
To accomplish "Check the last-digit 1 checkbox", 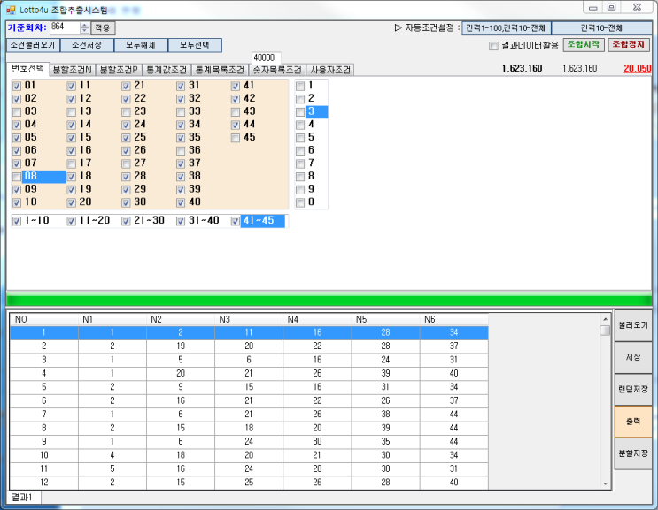I will (x=300, y=87).
